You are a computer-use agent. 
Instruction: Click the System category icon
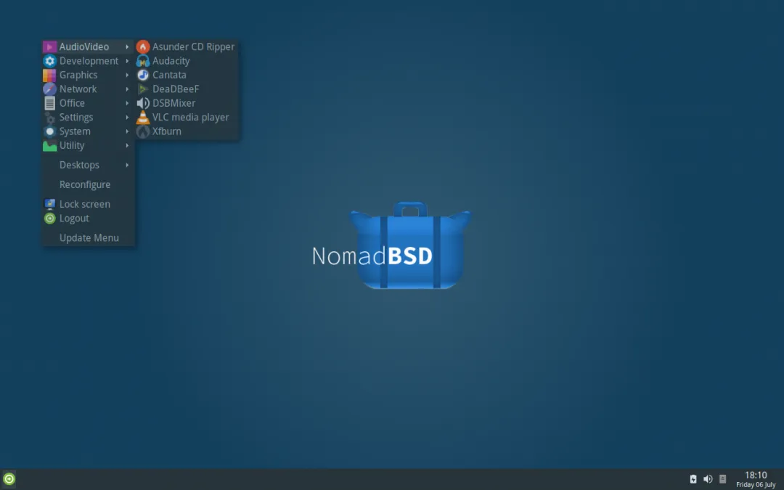[x=49, y=131]
